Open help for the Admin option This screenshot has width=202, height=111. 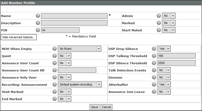click(159, 16)
